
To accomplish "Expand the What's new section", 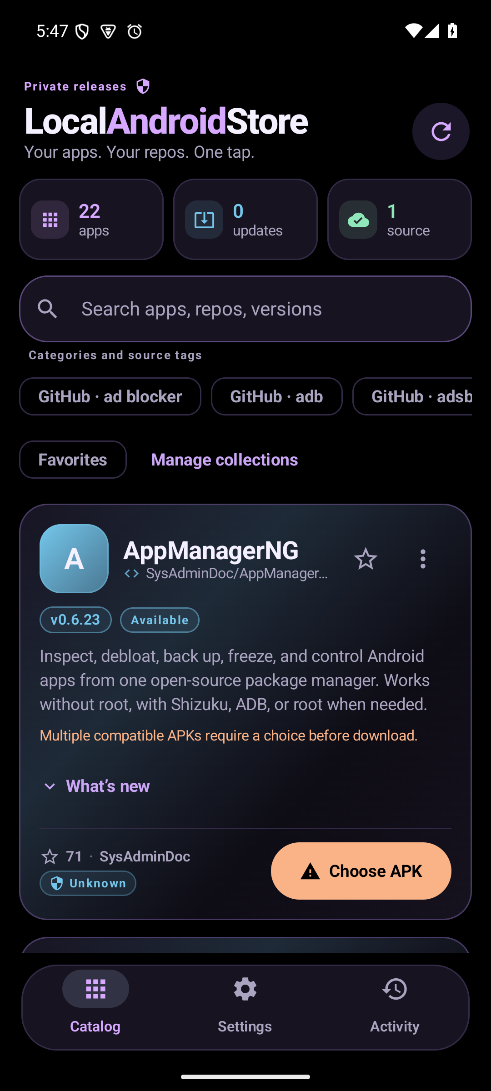I will (96, 786).
